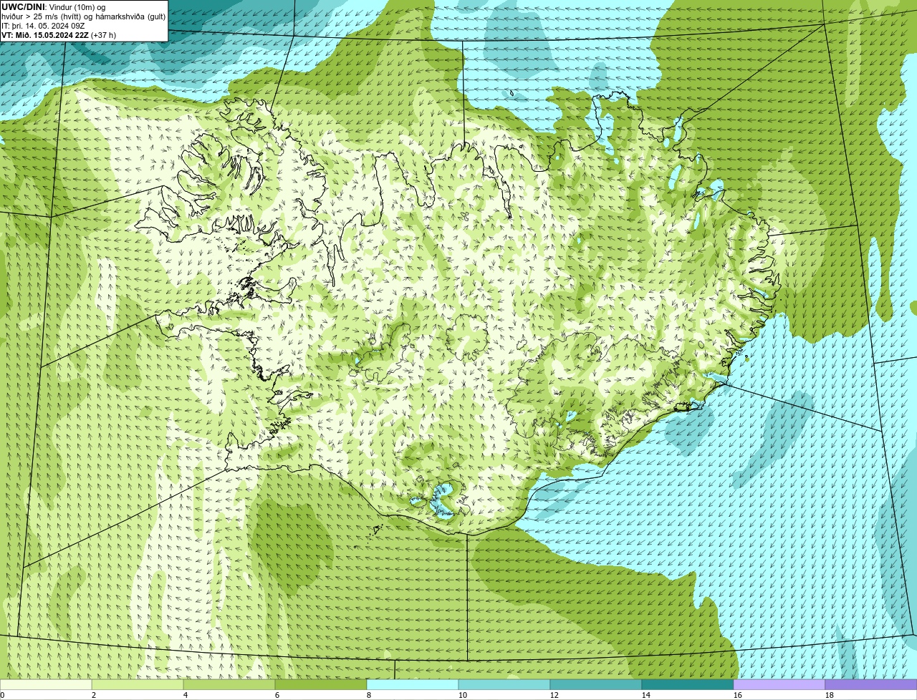This screenshot has height=700, width=917.
Task: Click the legend scale label "0"
Action: 2,695
